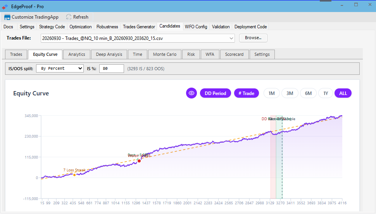376x214 pixels.
Task: Click the Customize TradingApp icon
Action: pos(7,17)
